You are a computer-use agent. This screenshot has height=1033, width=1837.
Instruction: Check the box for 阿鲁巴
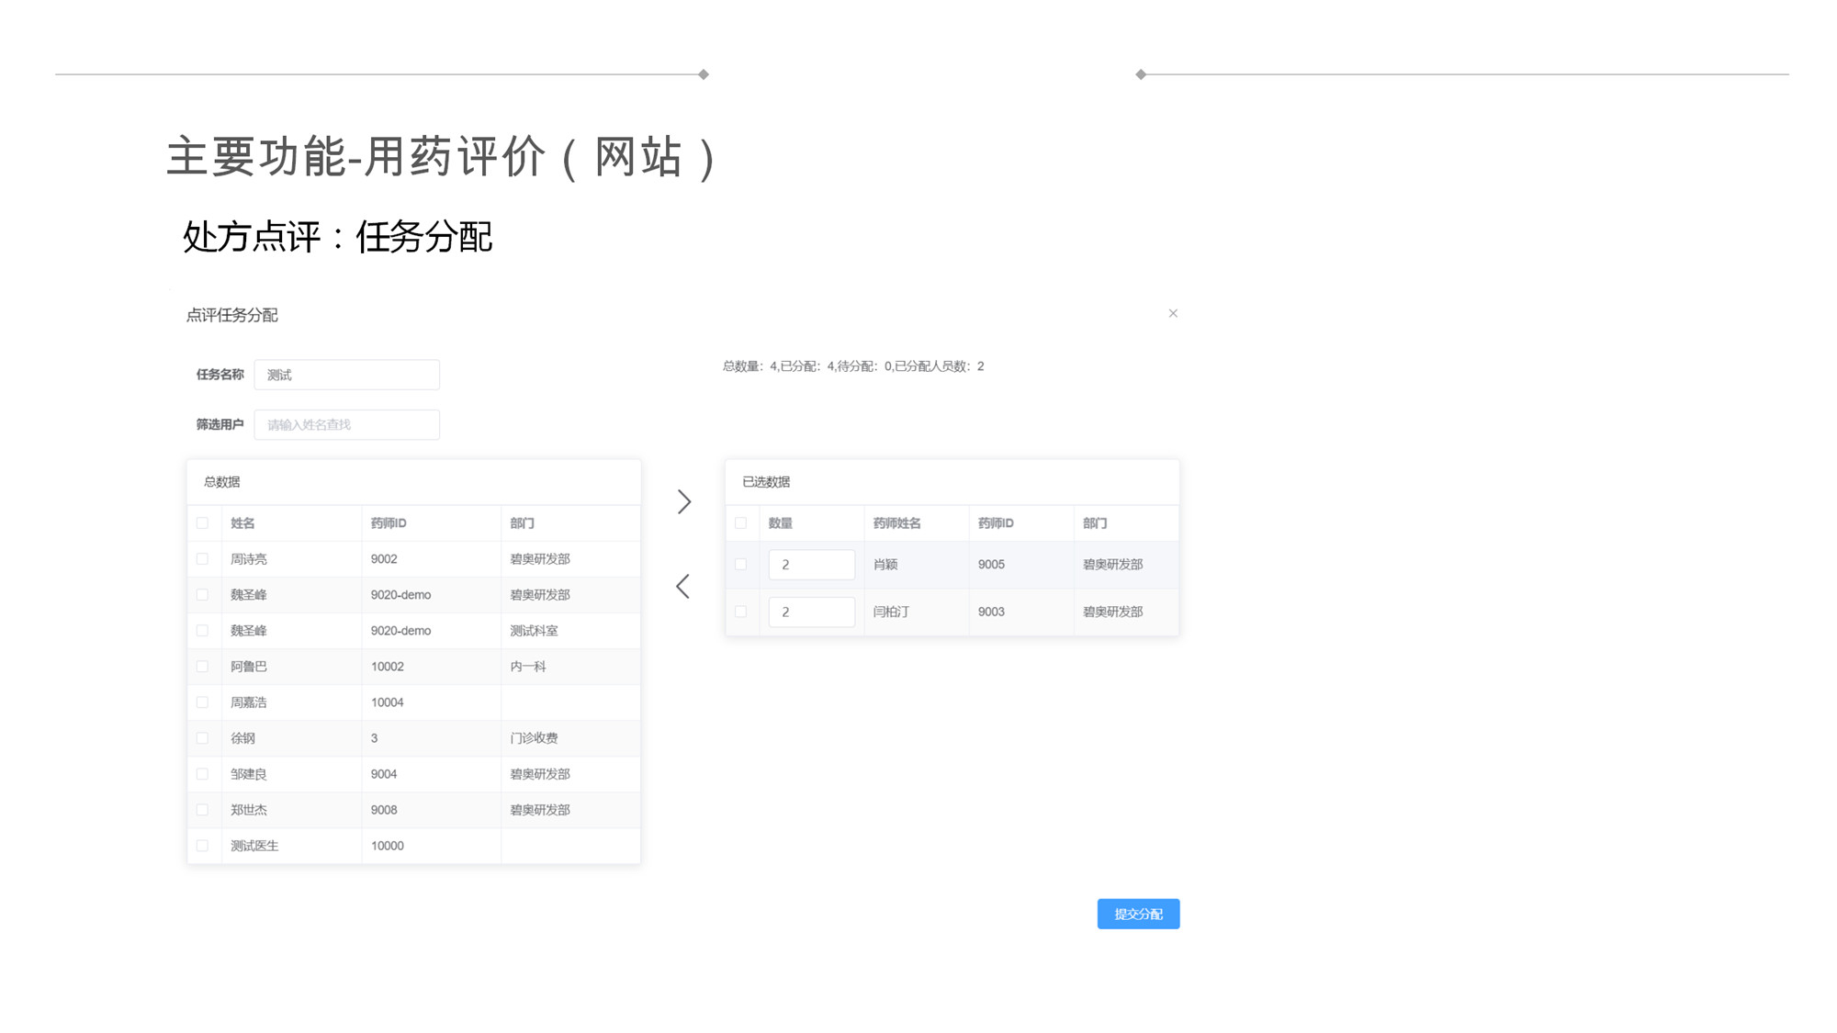click(x=202, y=667)
